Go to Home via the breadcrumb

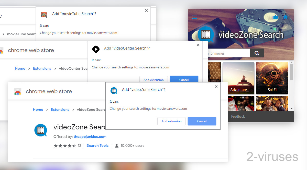[x=38, y=110]
